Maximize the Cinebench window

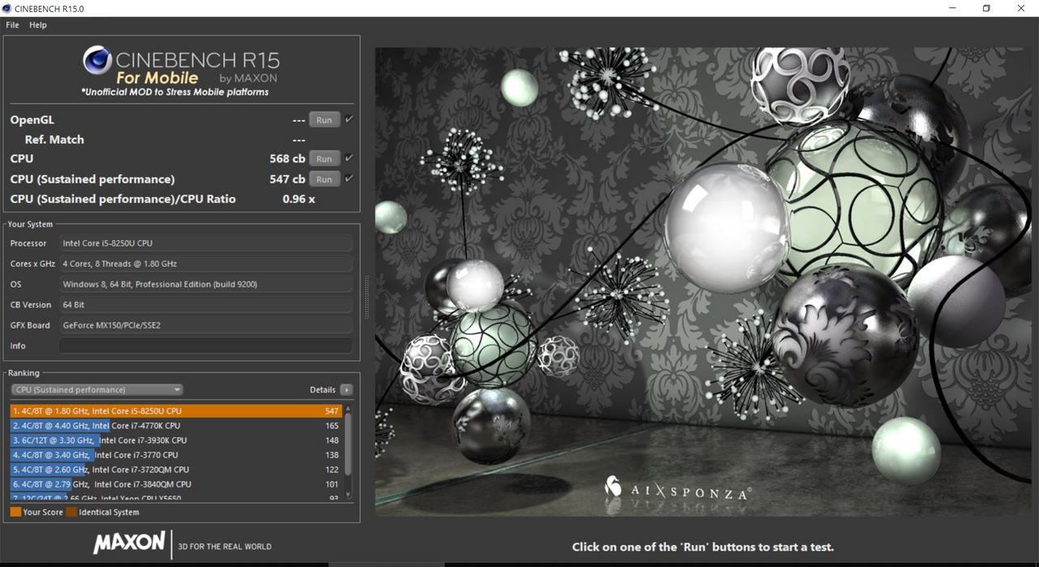pos(986,8)
